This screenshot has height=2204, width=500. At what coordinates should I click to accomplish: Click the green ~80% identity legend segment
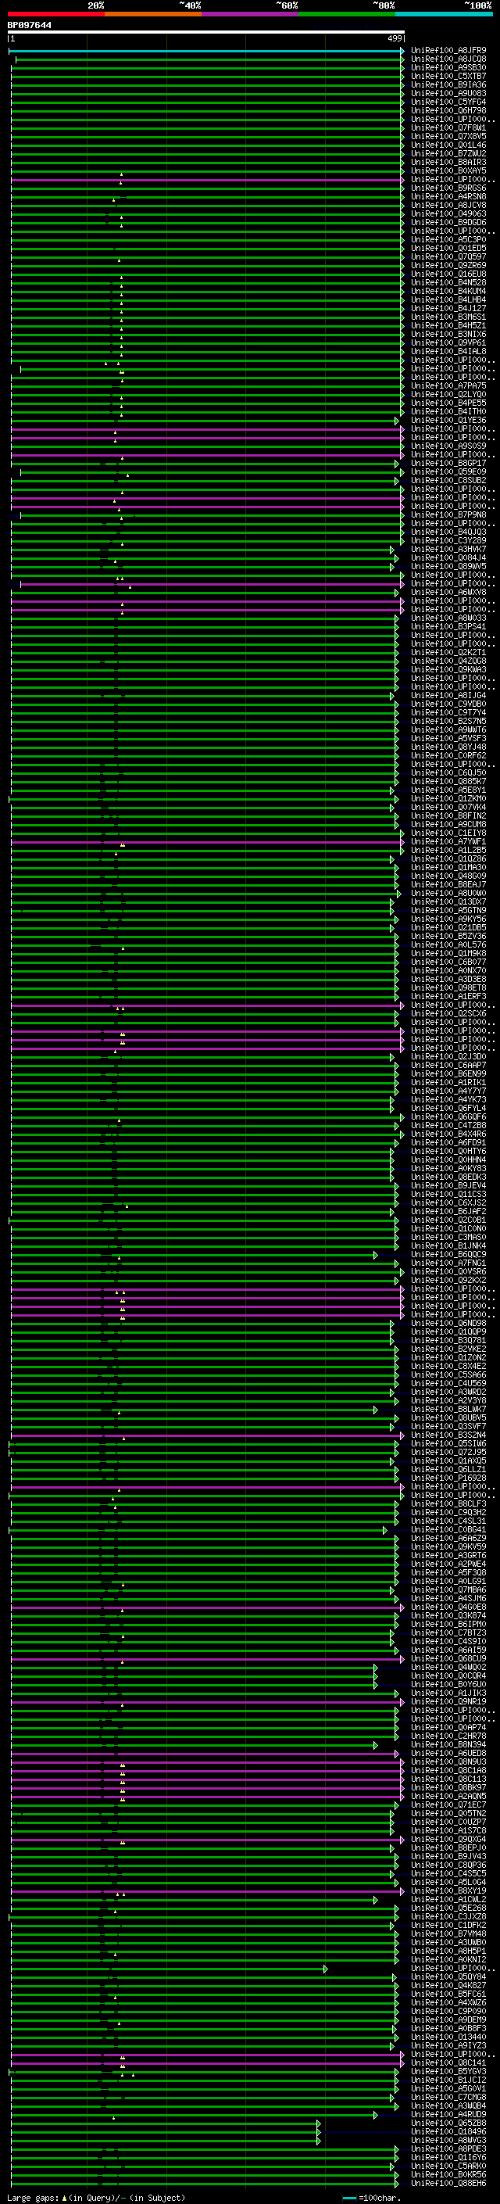[347, 14]
